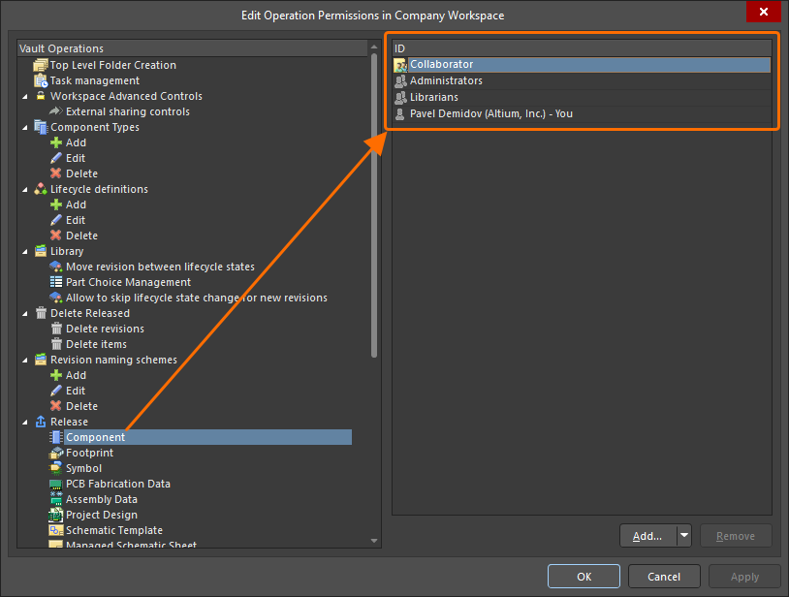Confirm with the OK button
The image size is (789, 597).
pyautogui.click(x=584, y=577)
